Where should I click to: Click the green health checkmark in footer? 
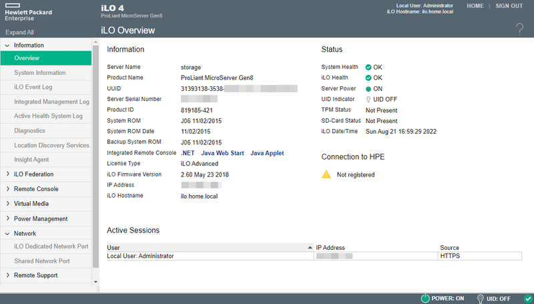527,298
